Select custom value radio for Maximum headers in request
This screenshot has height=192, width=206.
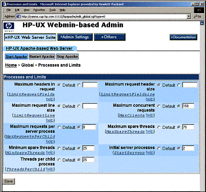coord(79,85)
